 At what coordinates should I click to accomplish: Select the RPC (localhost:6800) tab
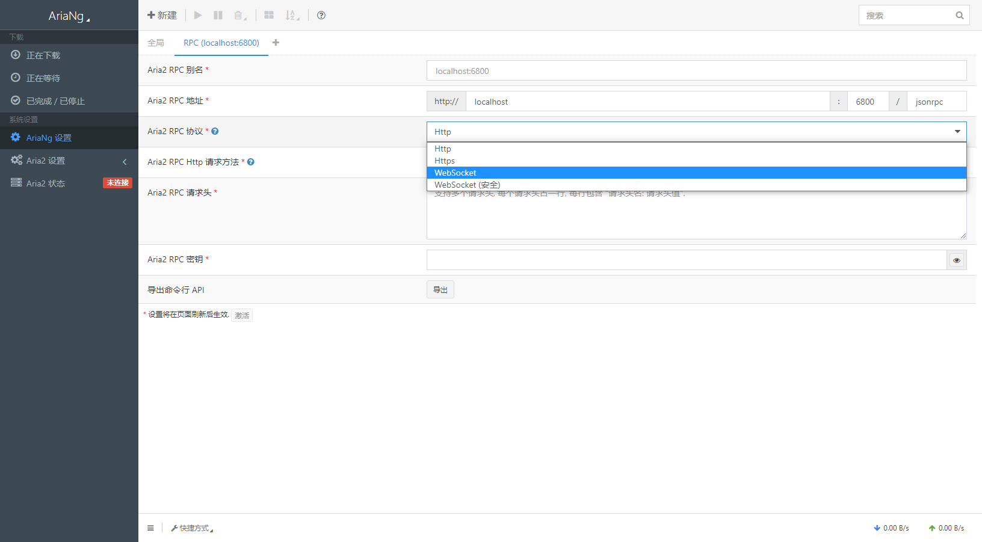pos(221,43)
